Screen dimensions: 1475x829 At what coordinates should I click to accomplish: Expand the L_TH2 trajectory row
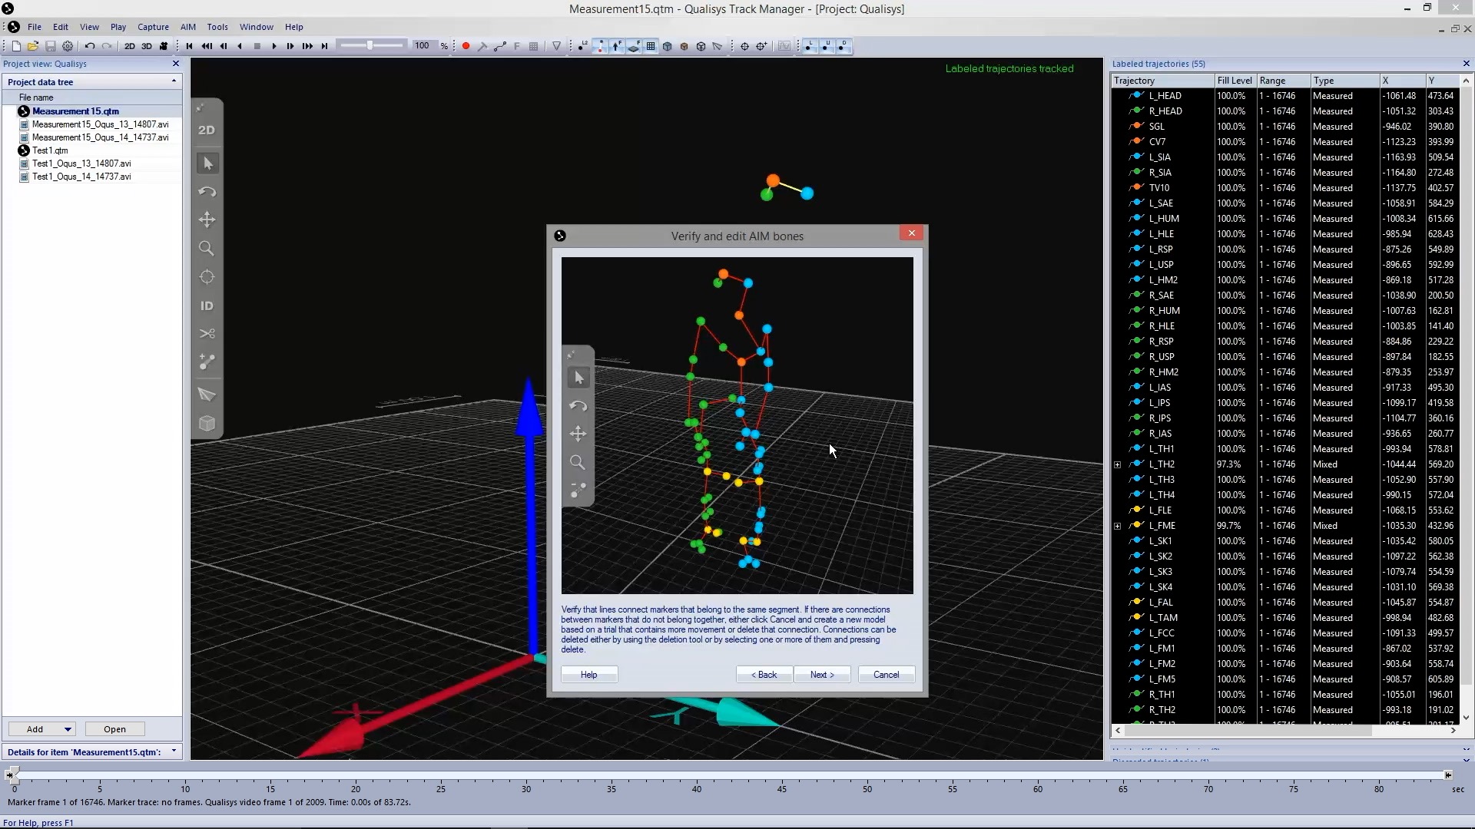[1118, 464]
